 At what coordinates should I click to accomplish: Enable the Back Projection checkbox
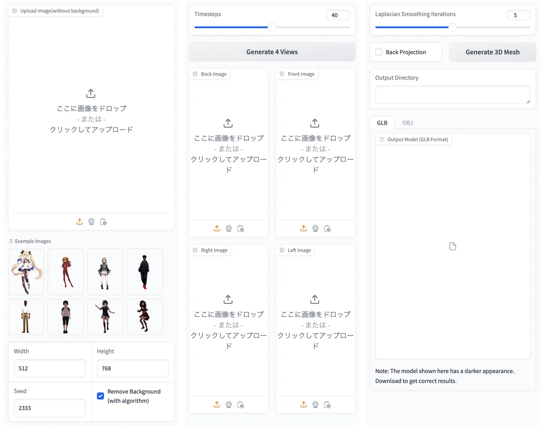click(379, 52)
